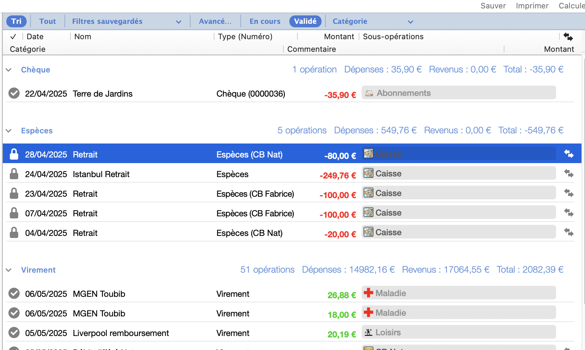Click the Loisirs icon on Liverpool row
Image resolution: width=585 pixels, height=350 pixels.
[369, 332]
